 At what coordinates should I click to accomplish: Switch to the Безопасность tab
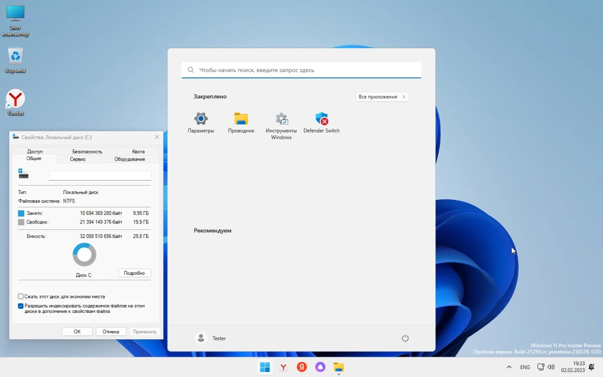click(x=87, y=151)
